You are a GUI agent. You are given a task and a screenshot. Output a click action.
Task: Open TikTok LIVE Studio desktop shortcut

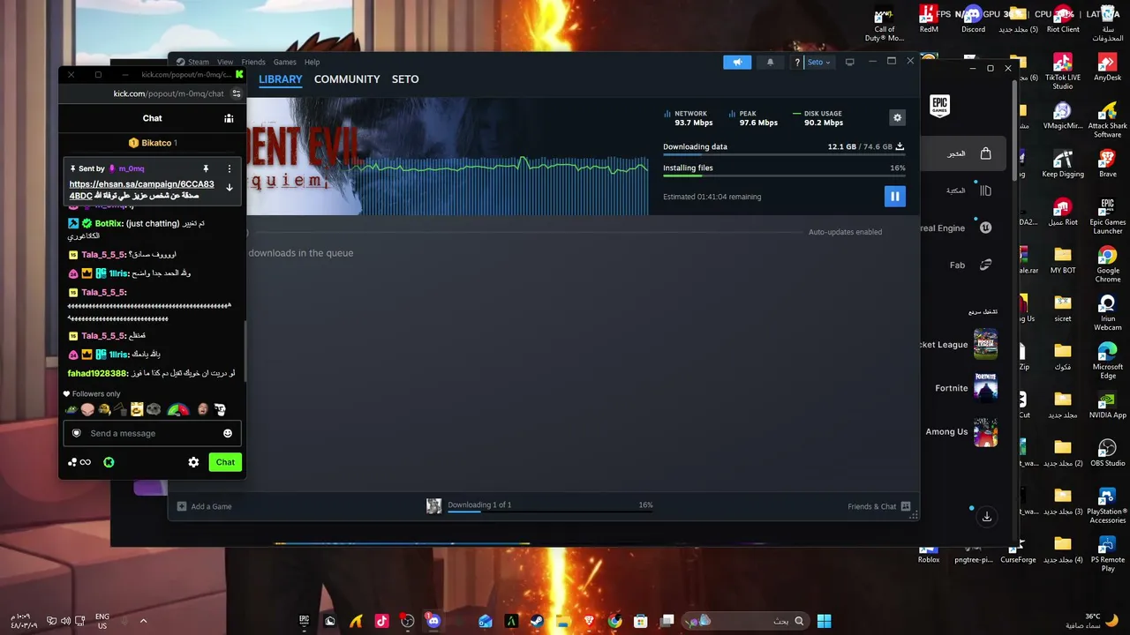(x=1063, y=71)
